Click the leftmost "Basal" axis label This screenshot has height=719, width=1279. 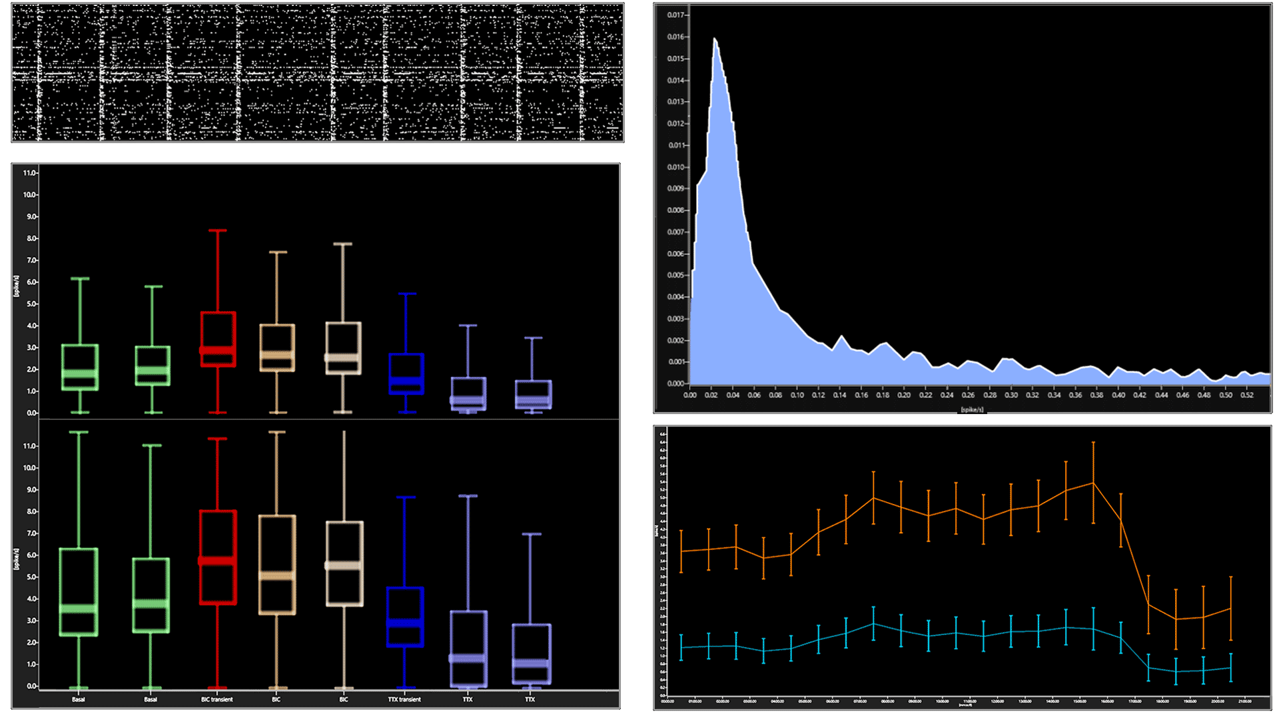point(79,699)
